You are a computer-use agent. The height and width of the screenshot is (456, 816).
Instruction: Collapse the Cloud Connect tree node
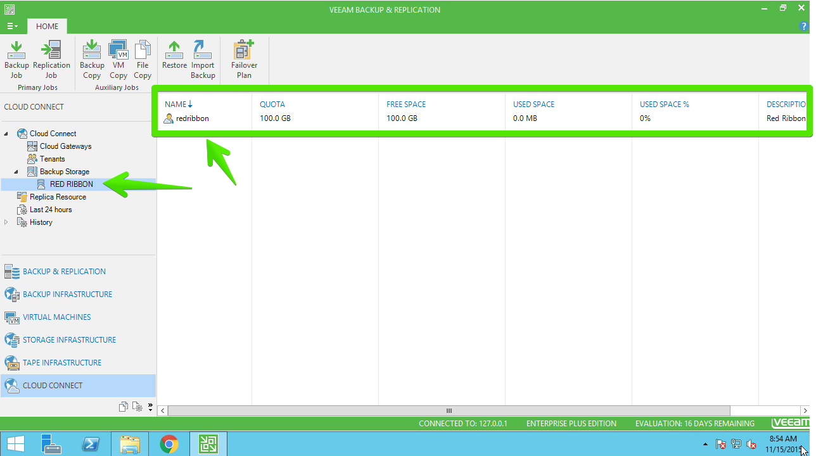[6, 134]
